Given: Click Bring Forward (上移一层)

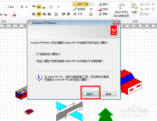Looking at the screenshot, I should (147, 4).
